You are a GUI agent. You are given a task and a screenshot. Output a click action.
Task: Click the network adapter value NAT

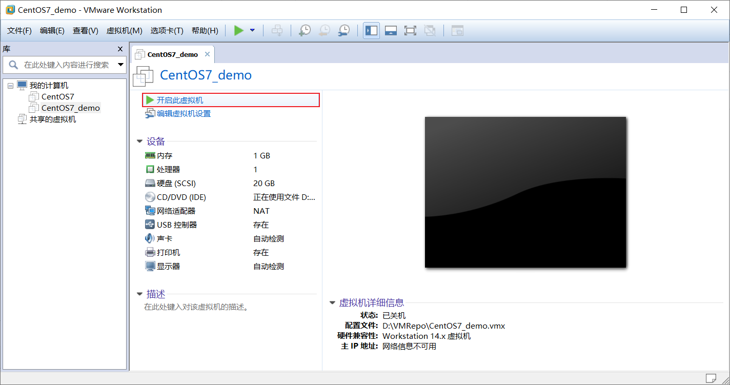[261, 211]
